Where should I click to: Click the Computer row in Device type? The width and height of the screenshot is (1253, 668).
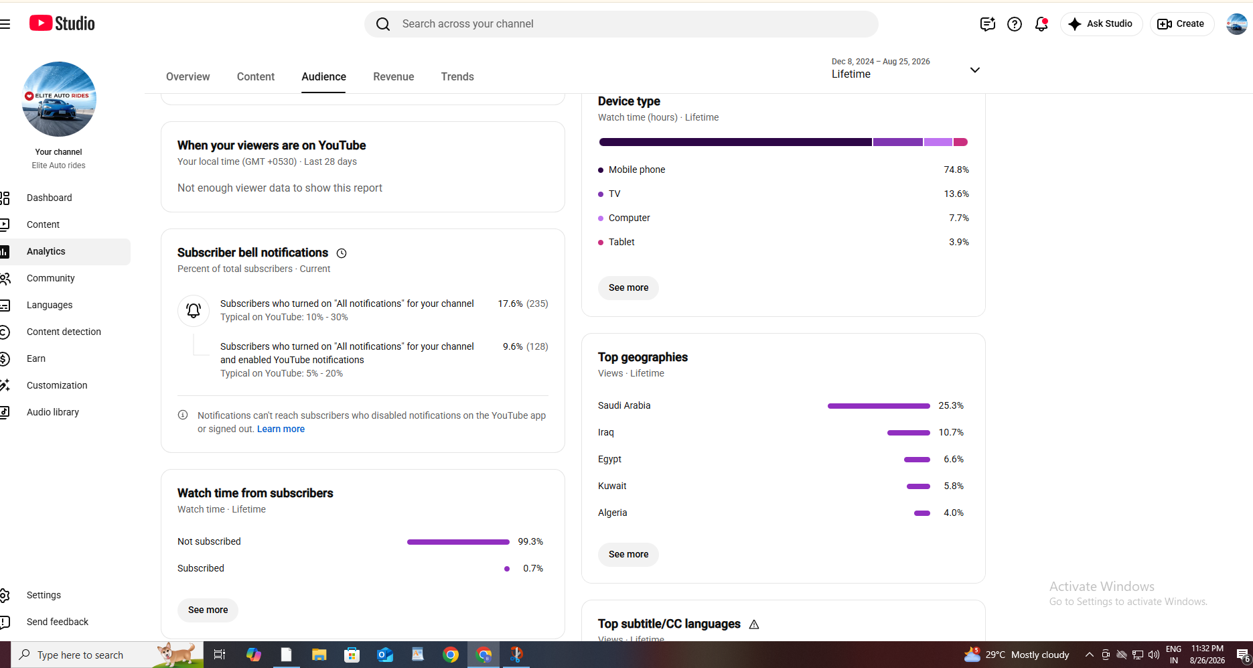tap(784, 218)
